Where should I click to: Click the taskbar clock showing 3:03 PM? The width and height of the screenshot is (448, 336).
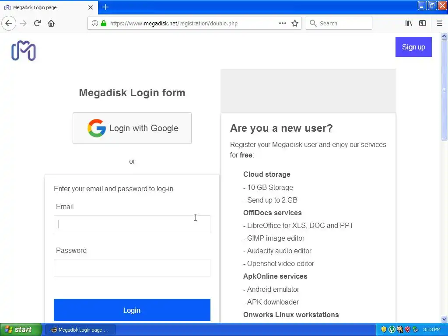(x=432, y=330)
